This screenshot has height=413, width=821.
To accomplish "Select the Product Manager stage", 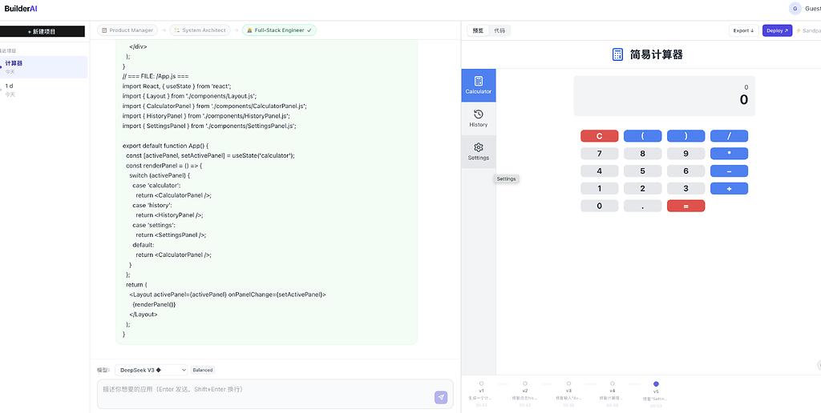I will (127, 30).
